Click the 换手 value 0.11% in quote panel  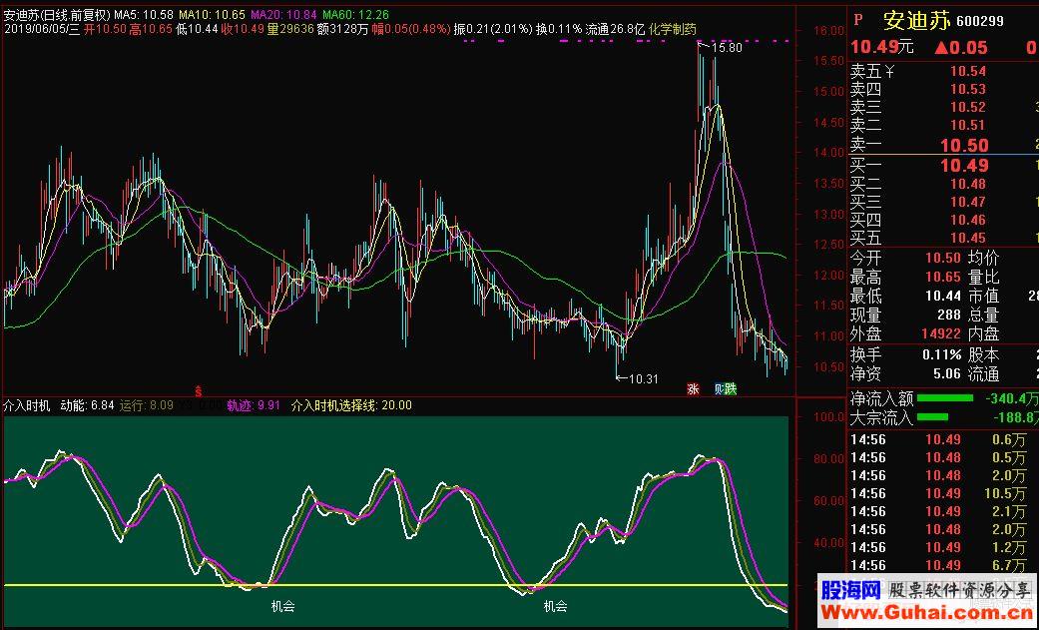coord(941,354)
